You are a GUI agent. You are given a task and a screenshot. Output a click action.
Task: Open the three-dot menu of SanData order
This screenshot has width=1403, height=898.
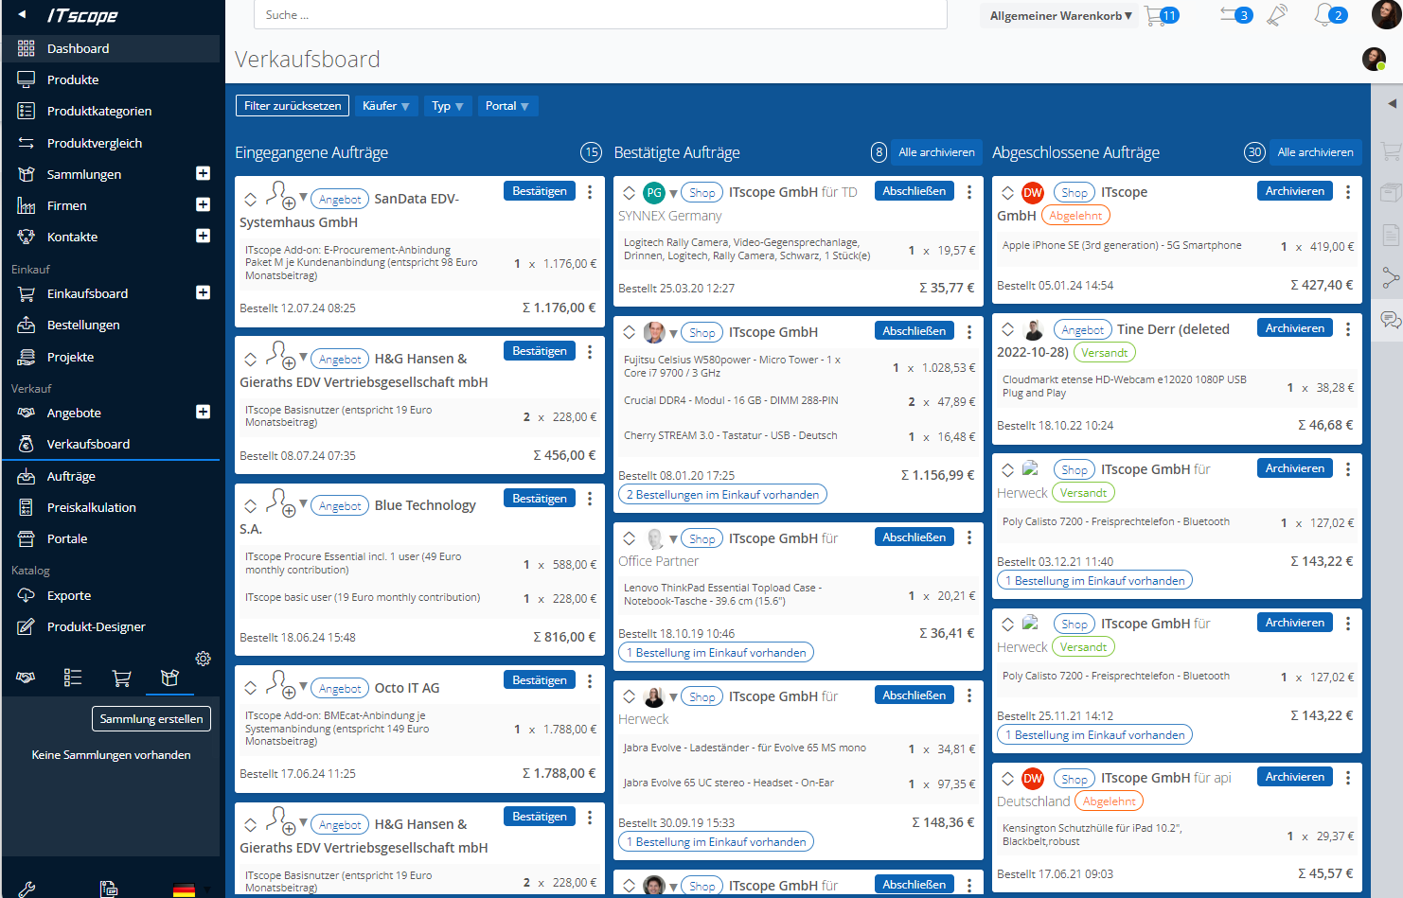590,192
